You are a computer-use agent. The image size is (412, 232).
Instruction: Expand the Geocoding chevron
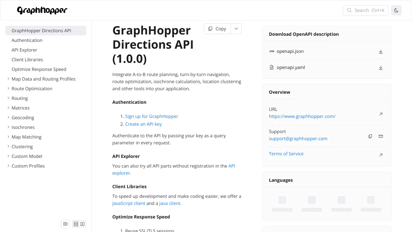pyautogui.click(x=8, y=118)
